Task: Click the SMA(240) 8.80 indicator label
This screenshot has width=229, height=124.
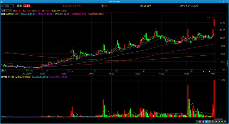Action: pyautogui.click(x=96, y=14)
